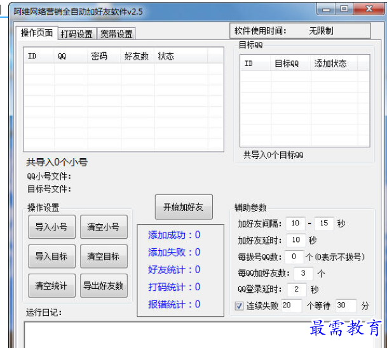Click the ID column header in target list
Screen dimensions: 387x348
tap(255, 64)
